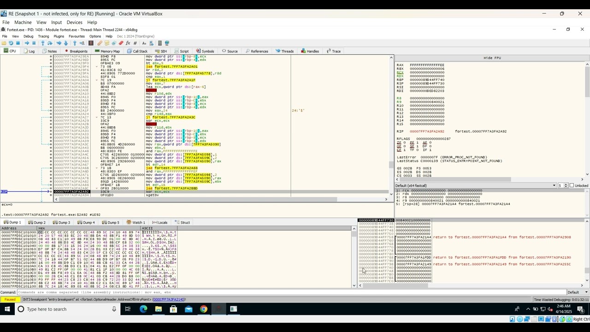
Task: Click the fx Functions toolbar icon
Action: (128, 43)
